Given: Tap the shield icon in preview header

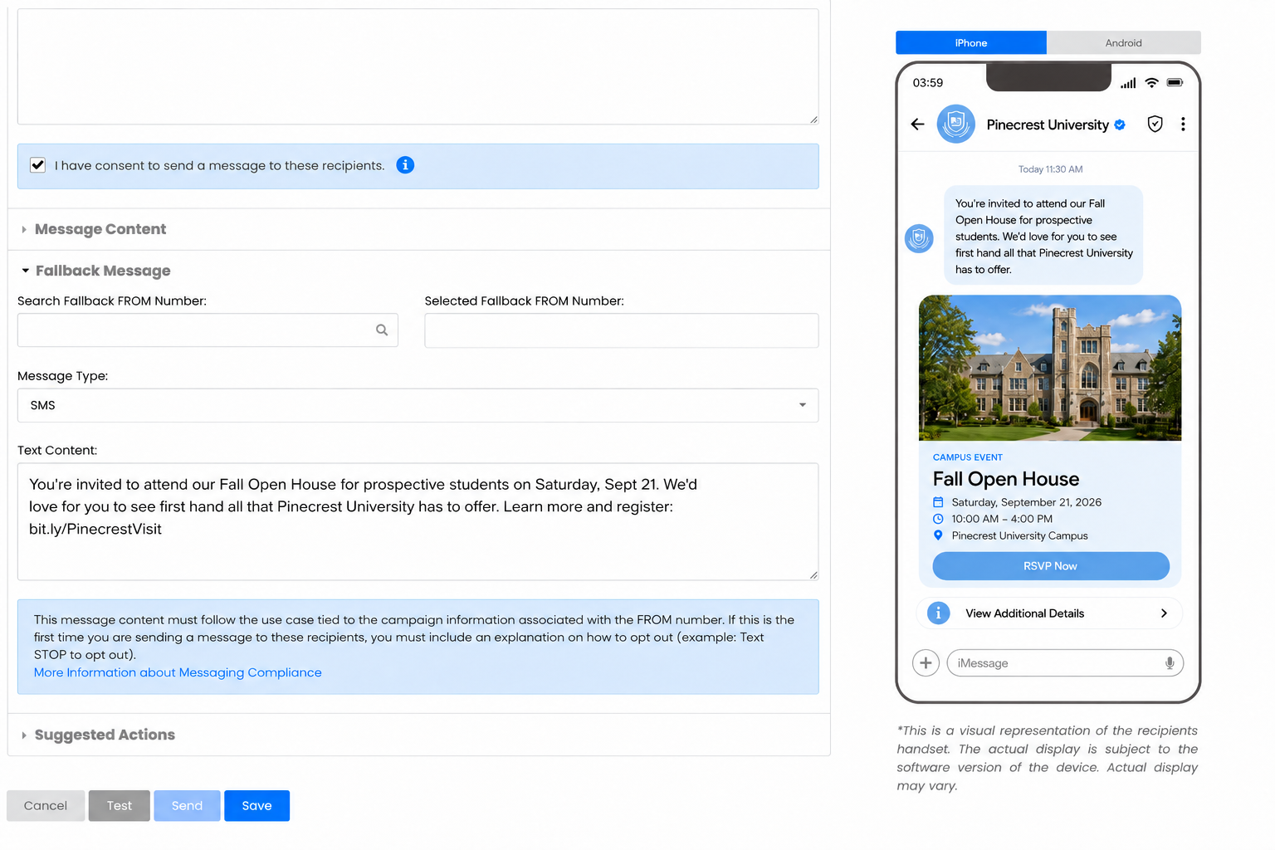Looking at the screenshot, I should 1155,125.
